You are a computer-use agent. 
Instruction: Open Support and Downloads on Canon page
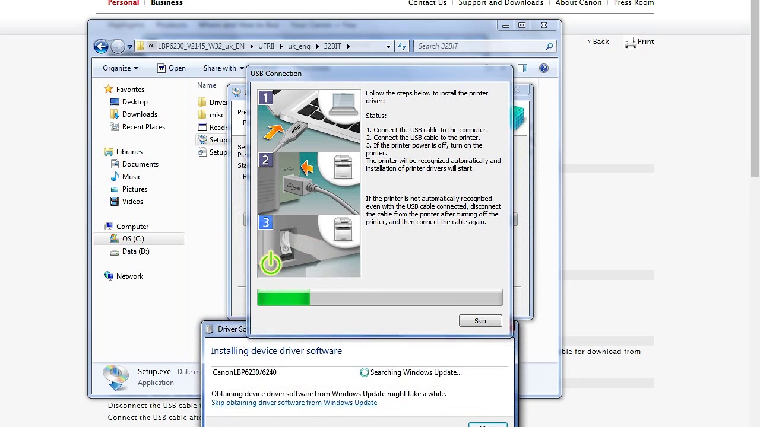(x=501, y=3)
